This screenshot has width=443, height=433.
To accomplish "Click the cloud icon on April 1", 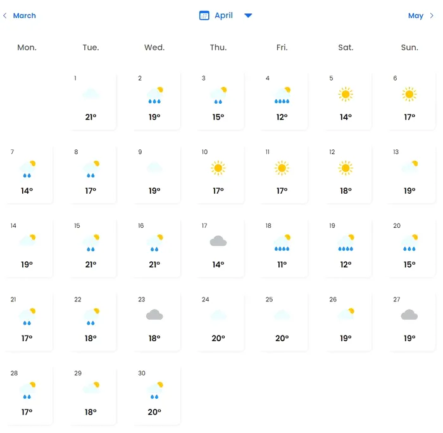I will pos(90,94).
